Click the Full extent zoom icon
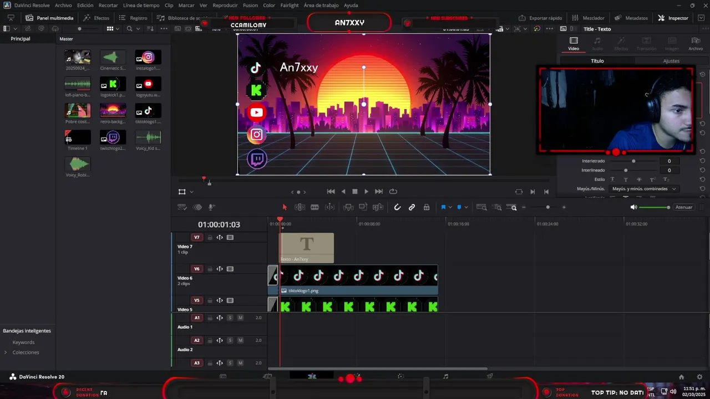 (x=481, y=207)
